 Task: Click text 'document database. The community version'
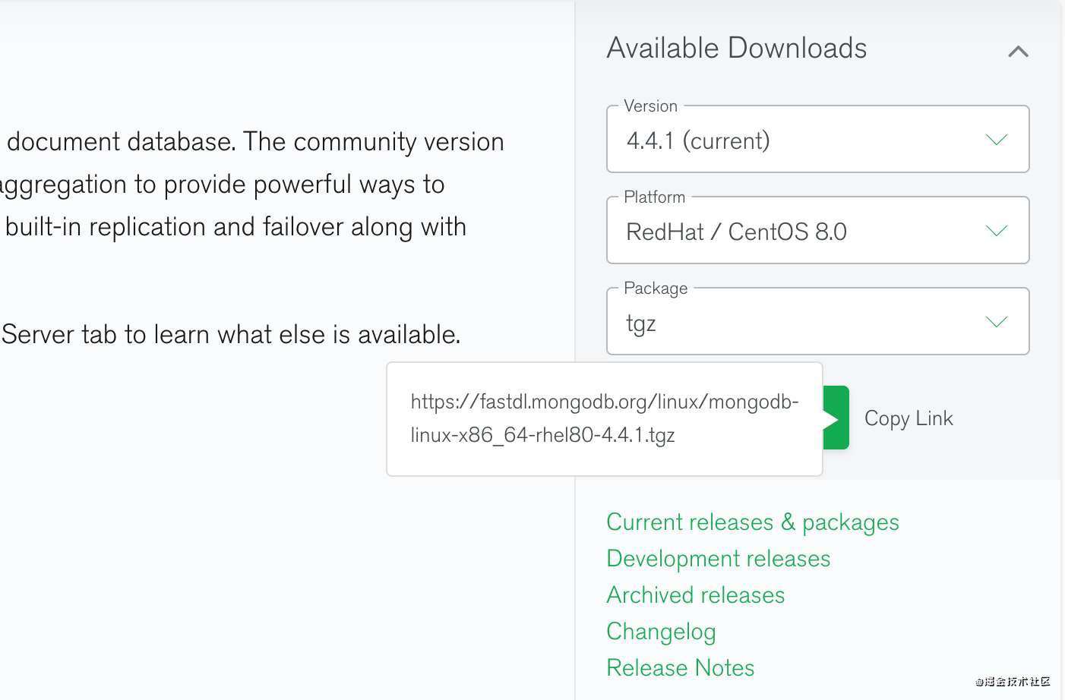point(255,142)
